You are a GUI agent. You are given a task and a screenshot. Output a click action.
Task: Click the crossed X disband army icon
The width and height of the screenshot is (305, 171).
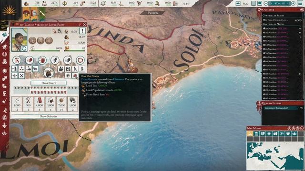(x=21, y=76)
